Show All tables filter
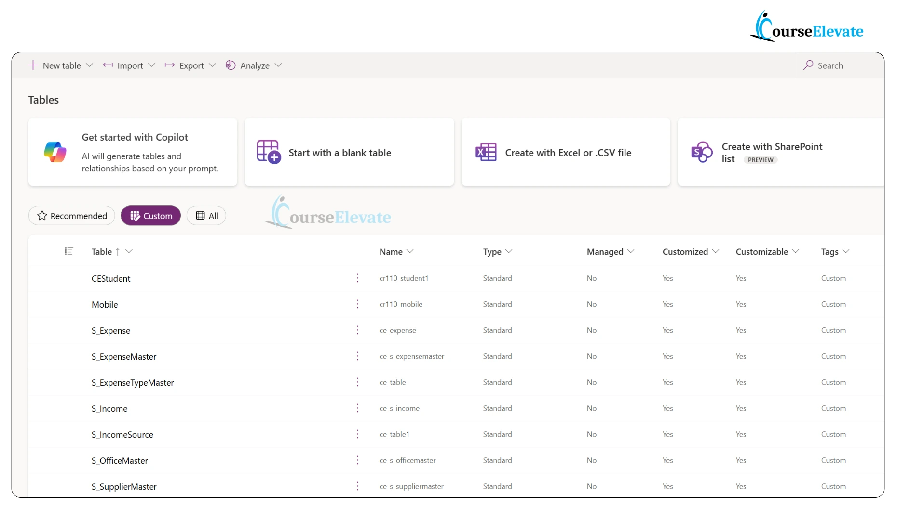The width and height of the screenshot is (897, 507). pyautogui.click(x=206, y=216)
